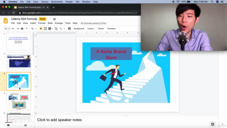Click the Undo arrow
227x128 pixels.
[13, 28]
